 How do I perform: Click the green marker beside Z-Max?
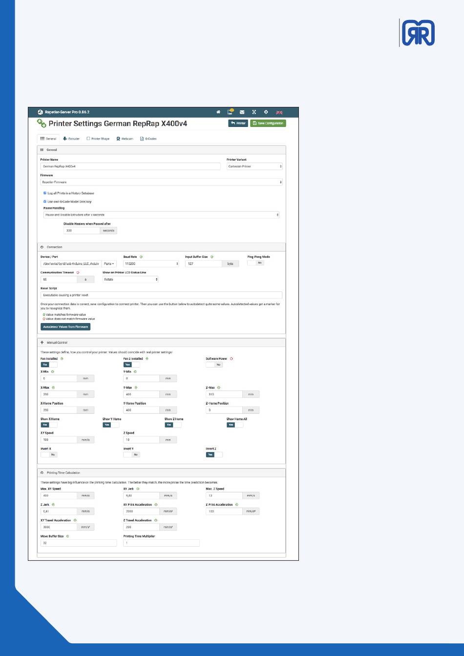pyautogui.click(x=219, y=388)
